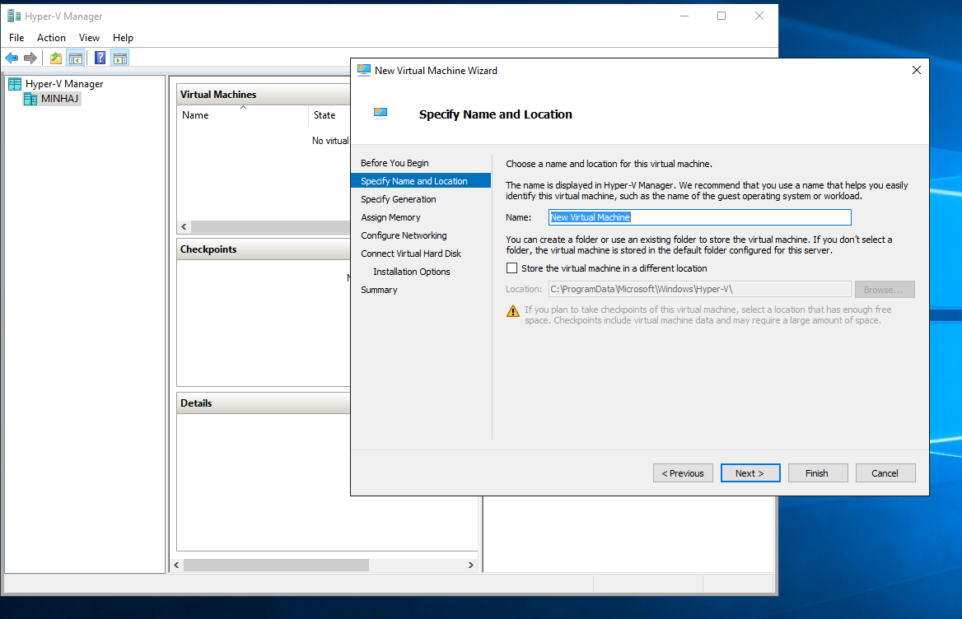962x619 pixels.
Task: Click the blue Back arrow in toolbar
Action: 12,58
